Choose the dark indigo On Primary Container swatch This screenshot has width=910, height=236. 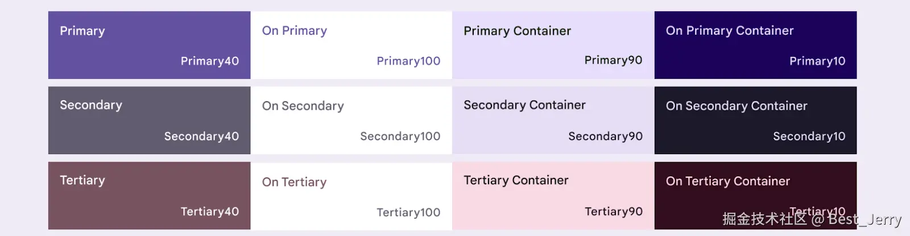coord(755,45)
